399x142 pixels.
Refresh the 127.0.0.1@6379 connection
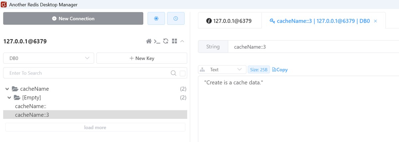(x=166, y=41)
